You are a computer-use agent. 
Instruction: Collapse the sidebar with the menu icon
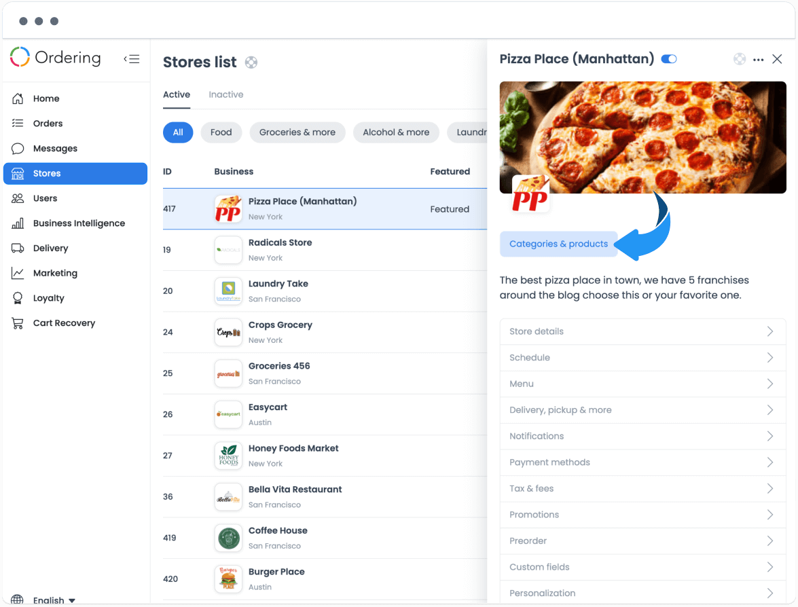[x=131, y=59]
